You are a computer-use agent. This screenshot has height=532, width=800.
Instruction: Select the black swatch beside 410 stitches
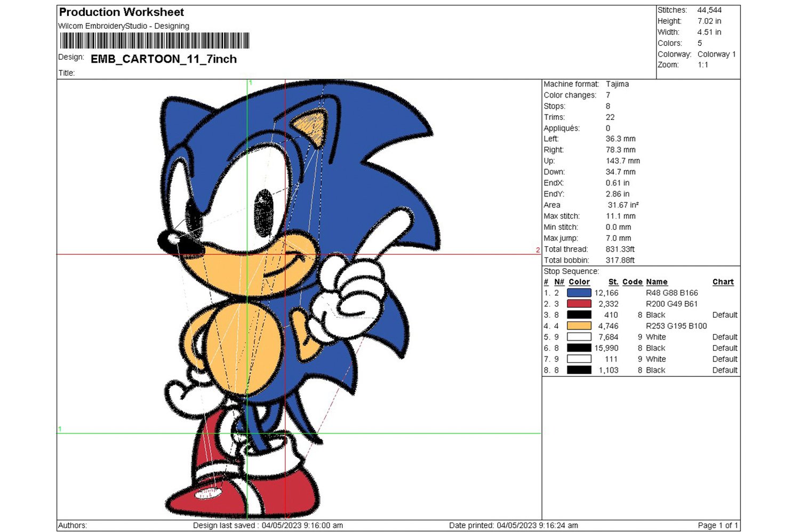coord(579,315)
